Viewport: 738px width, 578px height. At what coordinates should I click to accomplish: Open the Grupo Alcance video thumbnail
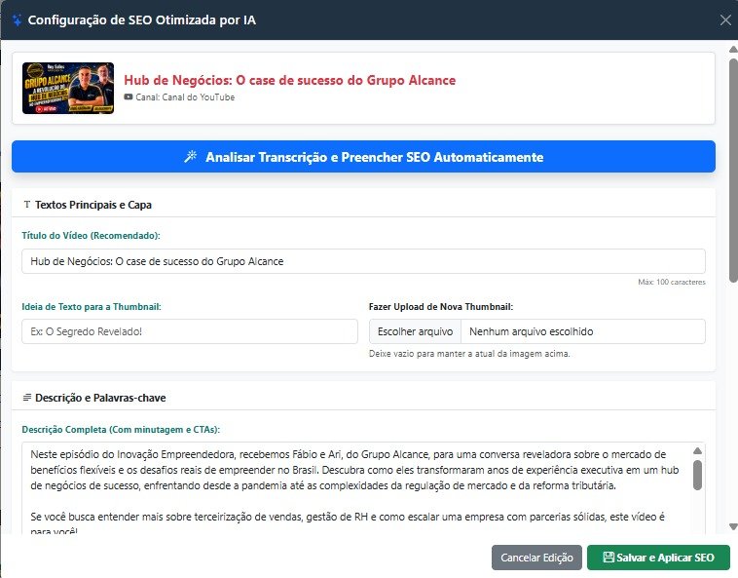(x=68, y=88)
